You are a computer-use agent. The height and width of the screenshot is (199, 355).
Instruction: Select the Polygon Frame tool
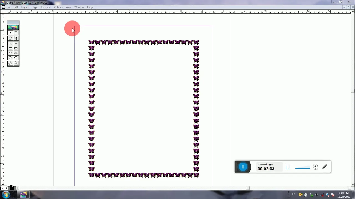coord(16,58)
